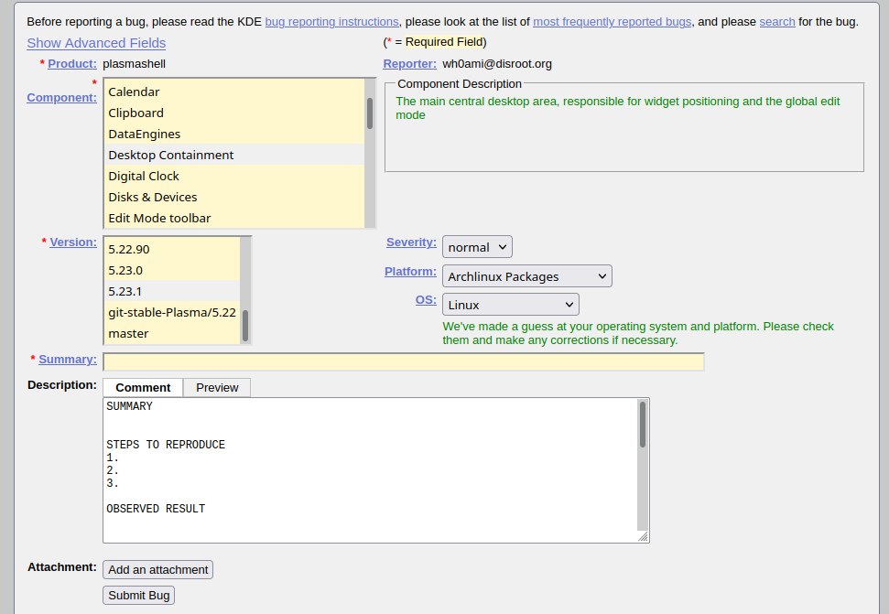
Task: Show Advanced Fields
Action: [96, 43]
